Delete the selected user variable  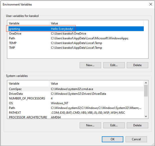[138, 65]
